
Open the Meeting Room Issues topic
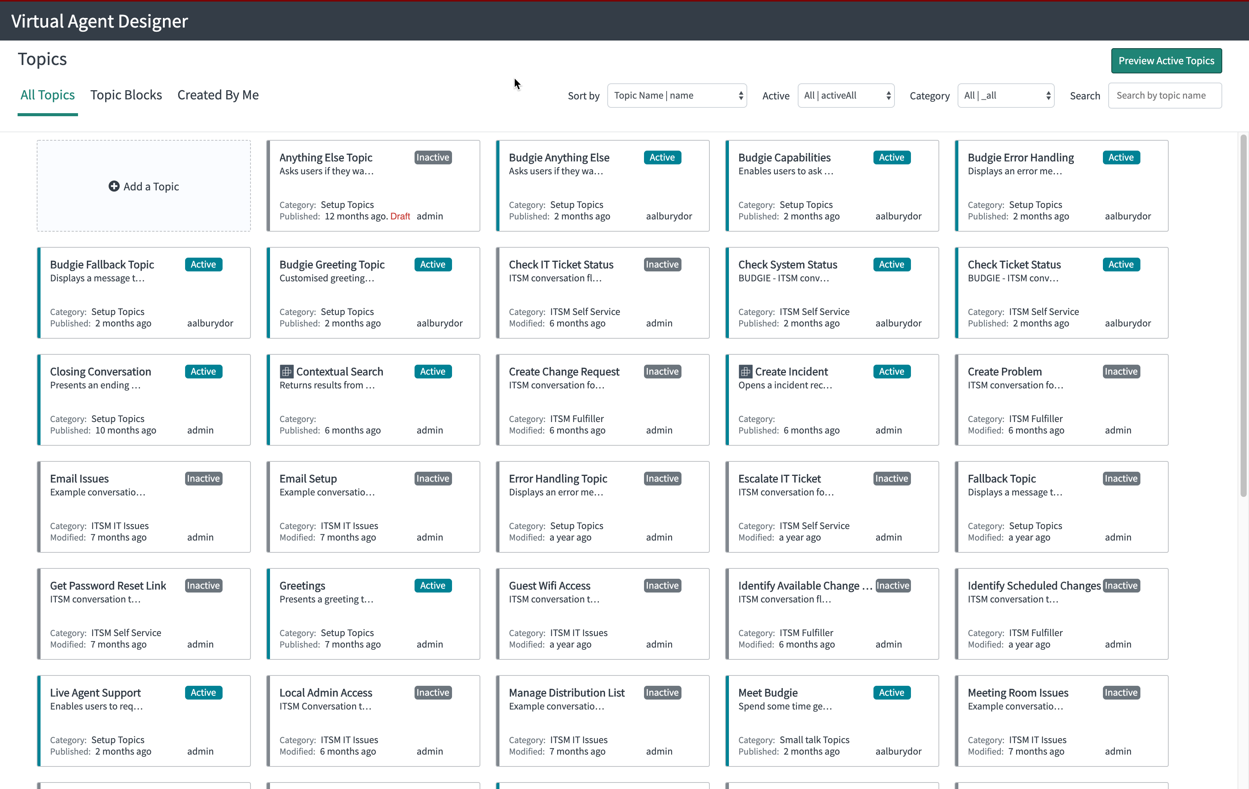(x=1061, y=721)
